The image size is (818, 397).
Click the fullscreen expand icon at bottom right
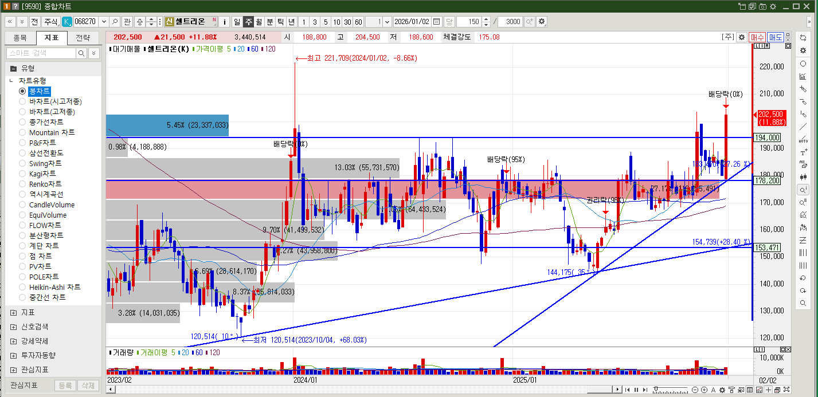pyautogui.click(x=786, y=390)
